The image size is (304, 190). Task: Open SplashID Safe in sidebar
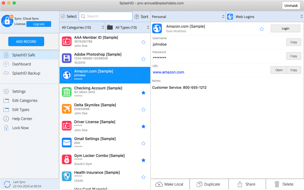tap(29, 55)
